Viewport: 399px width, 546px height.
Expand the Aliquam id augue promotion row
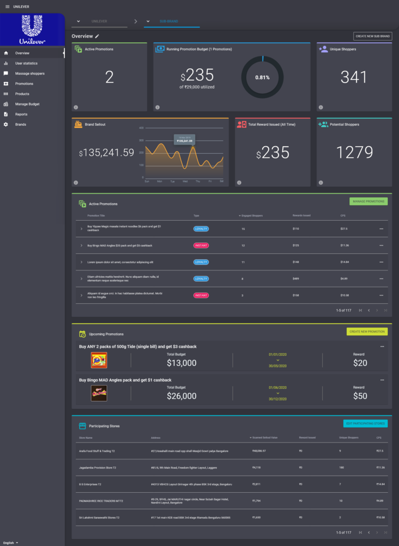click(82, 295)
